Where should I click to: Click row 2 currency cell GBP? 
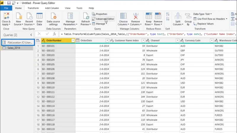coord(197,51)
